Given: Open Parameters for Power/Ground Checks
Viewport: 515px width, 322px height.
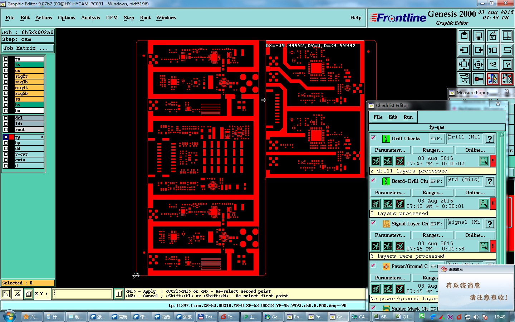Looking at the screenshot, I should [x=390, y=278].
